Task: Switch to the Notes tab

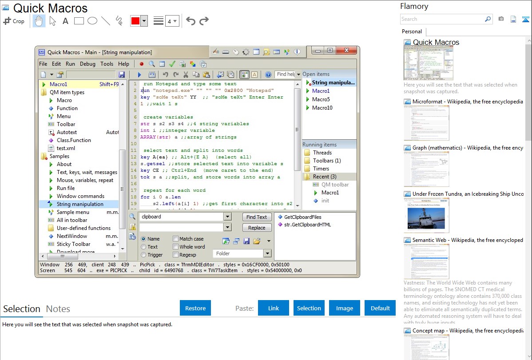Action: coord(58,309)
